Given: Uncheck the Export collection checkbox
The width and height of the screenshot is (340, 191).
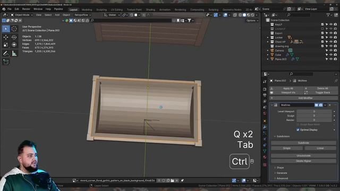Looking at the screenshot, I should tap(322, 33).
